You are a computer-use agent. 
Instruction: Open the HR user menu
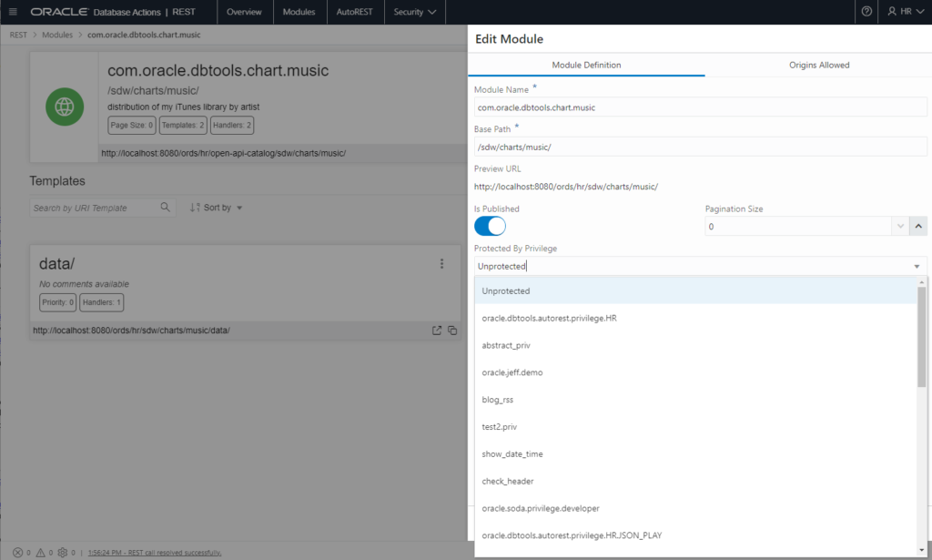(906, 11)
